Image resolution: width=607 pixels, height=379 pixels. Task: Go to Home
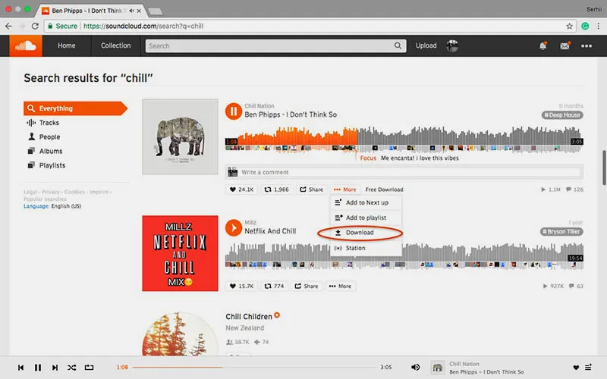point(67,45)
